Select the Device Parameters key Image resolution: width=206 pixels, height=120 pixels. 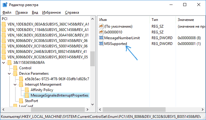coord(34,74)
